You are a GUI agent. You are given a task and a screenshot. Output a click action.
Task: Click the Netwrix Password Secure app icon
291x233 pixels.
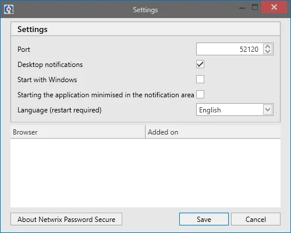click(9, 9)
